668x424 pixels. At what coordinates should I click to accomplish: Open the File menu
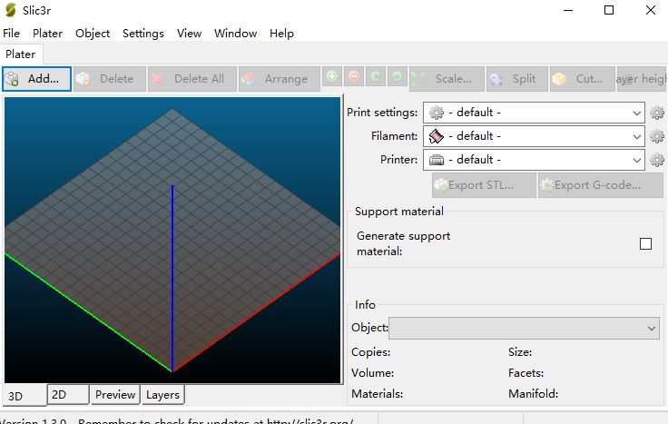point(11,34)
